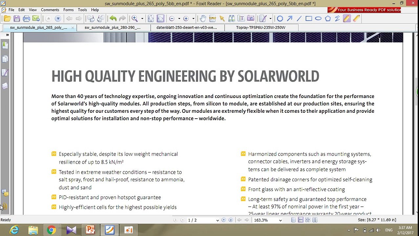The height and width of the screenshot is (236, 419).
Task: Open PowerPoint from taskbar
Action: pyautogui.click(x=90, y=230)
